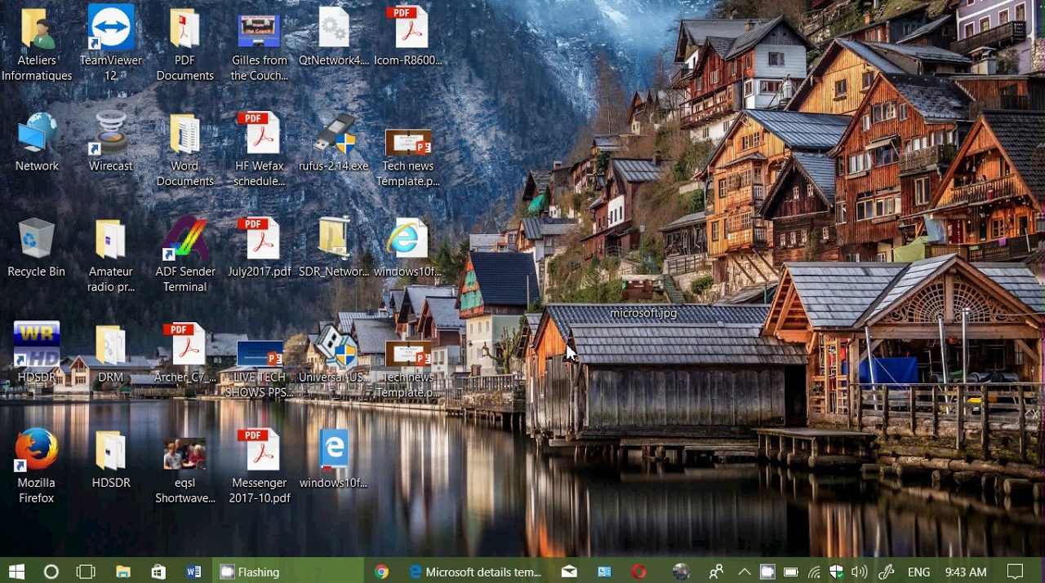Open the volume control speaker icon

pos(859,572)
